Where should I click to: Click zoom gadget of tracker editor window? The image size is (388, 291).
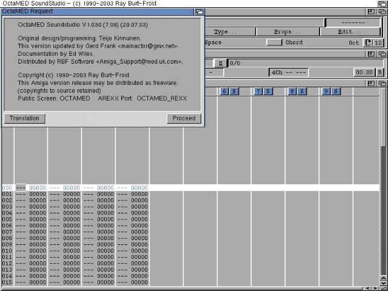coord(371,84)
